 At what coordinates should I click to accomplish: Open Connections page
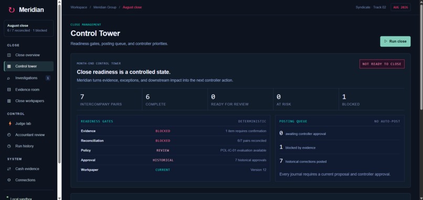tap(28, 180)
